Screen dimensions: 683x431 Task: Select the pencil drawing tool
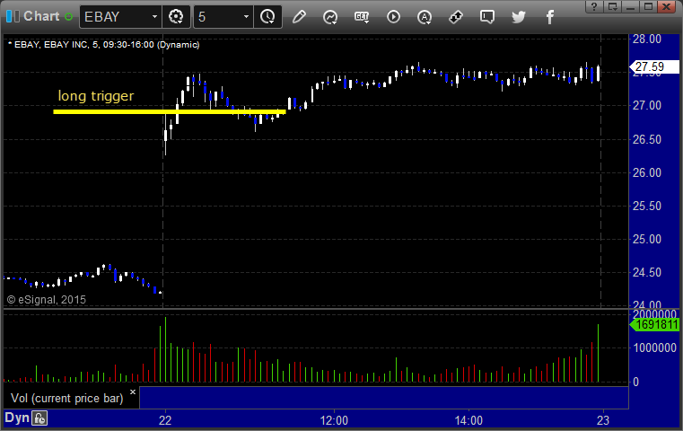click(299, 17)
